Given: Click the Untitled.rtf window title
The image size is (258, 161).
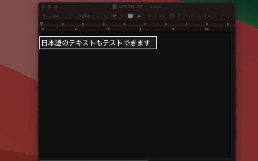Looking at the screenshot, I should tap(130, 6).
